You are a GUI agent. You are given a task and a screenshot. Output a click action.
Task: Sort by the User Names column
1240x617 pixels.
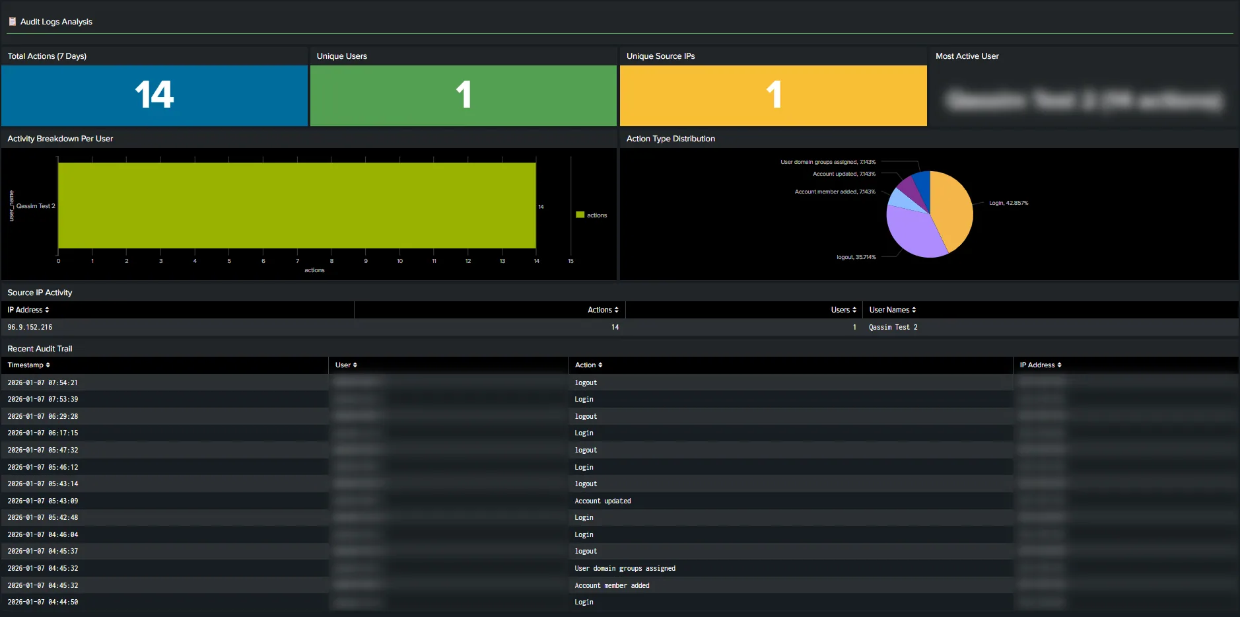(x=893, y=310)
